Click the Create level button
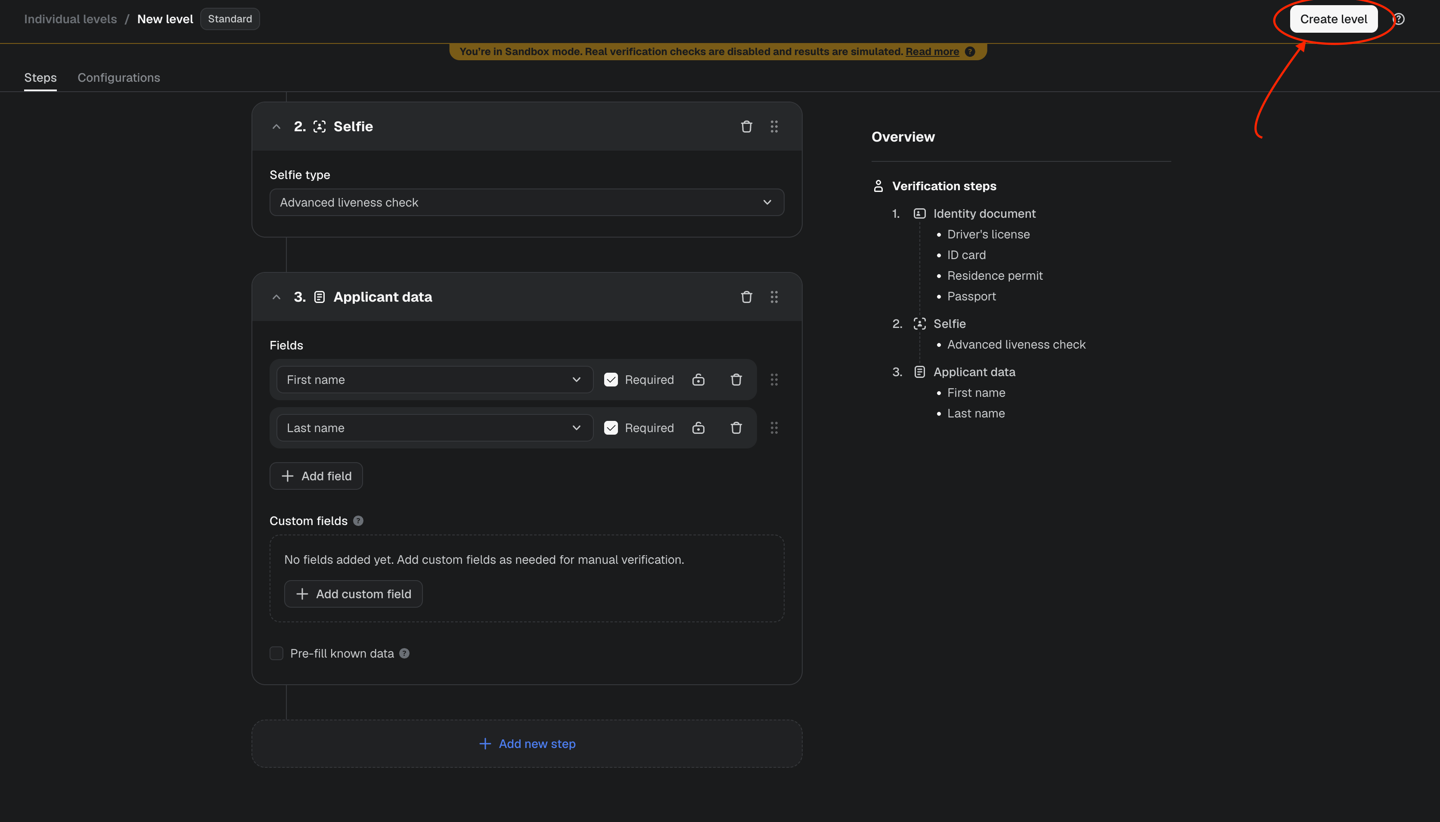The width and height of the screenshot is (1440, 822). tap(1334, 19)
